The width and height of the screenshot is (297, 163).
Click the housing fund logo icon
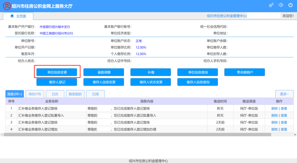point(7,6)
